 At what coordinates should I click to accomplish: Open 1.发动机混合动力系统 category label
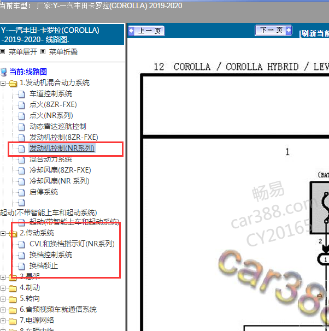coord(55,83)
